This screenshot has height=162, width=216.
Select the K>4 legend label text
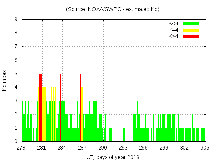[x=173, y=36]
